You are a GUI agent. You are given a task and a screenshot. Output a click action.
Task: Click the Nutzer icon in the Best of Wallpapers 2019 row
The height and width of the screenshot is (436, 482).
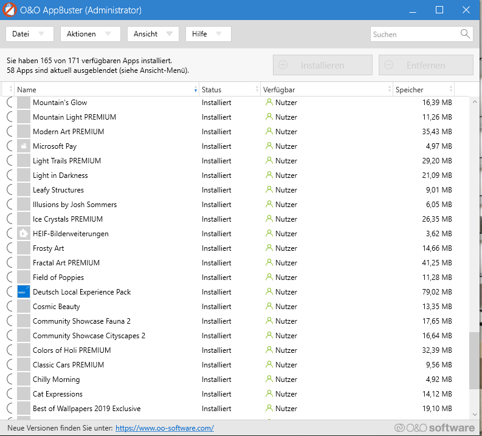point(269,409)
